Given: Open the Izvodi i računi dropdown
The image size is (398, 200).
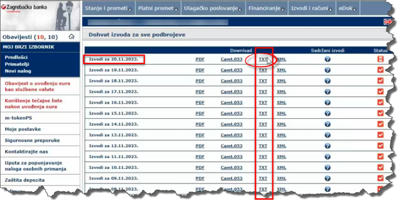Looking at the screenshot, I should tap(312, 8).
